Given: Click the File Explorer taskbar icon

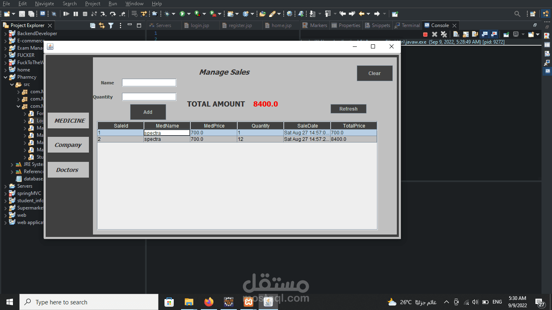Looking at the screenshot, I should [189, 302].
